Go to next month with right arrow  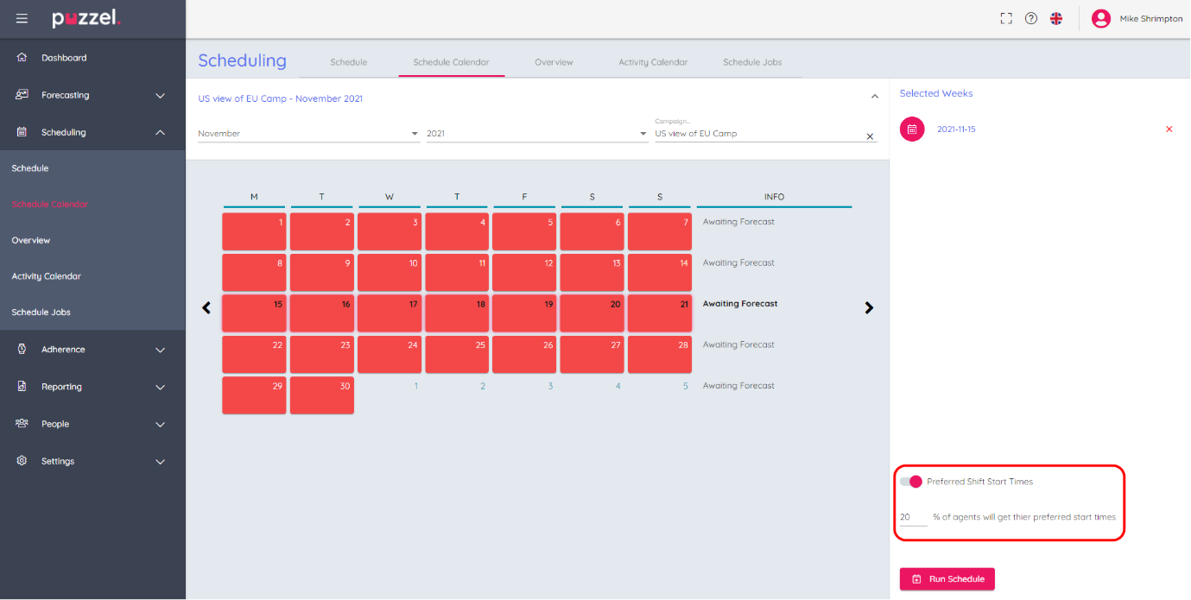pos(869,308)
